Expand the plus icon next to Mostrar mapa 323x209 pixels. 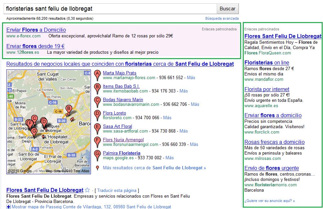(x=8, y=207)
